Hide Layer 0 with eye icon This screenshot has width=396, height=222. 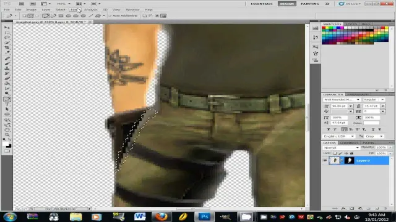(325, 160)
